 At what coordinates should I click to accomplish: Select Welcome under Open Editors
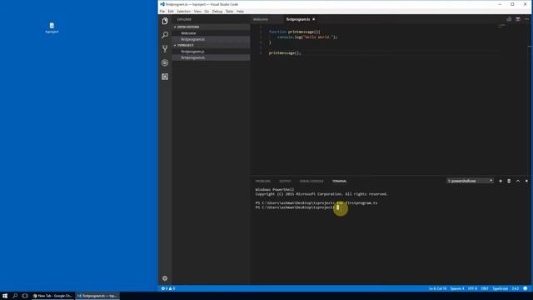tap(211, 33)
